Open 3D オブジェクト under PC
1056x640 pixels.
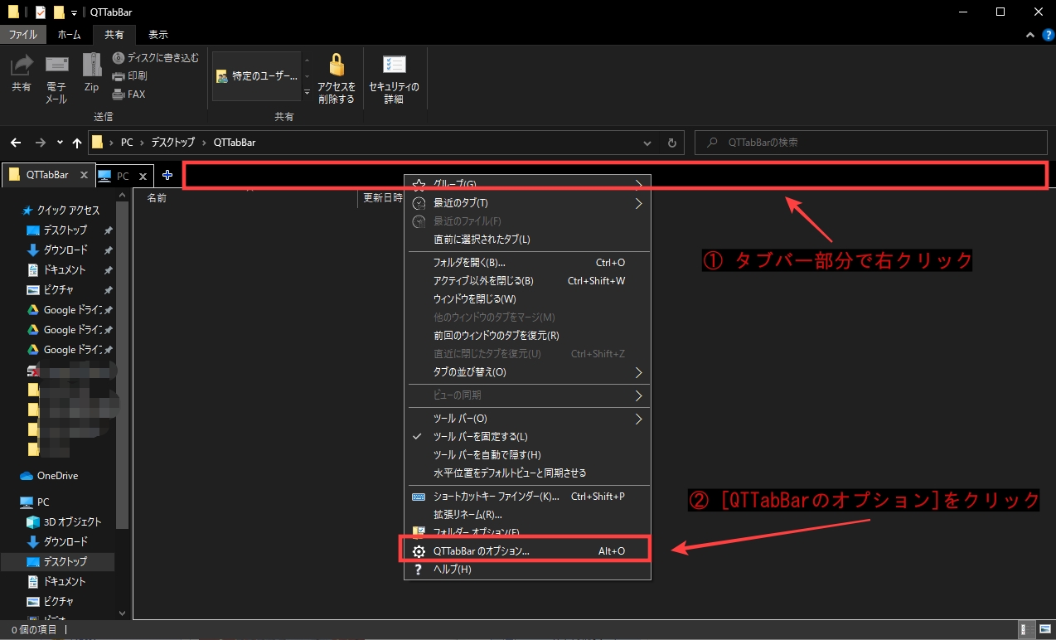click(73, 522)
